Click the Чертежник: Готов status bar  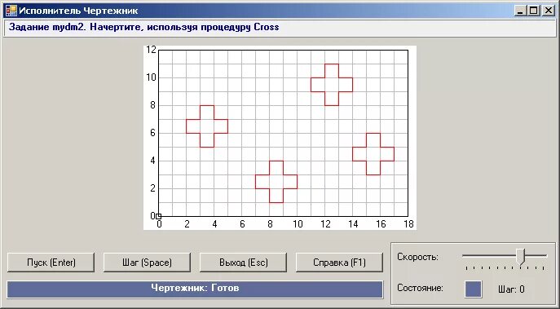click(x=195, y=289)
